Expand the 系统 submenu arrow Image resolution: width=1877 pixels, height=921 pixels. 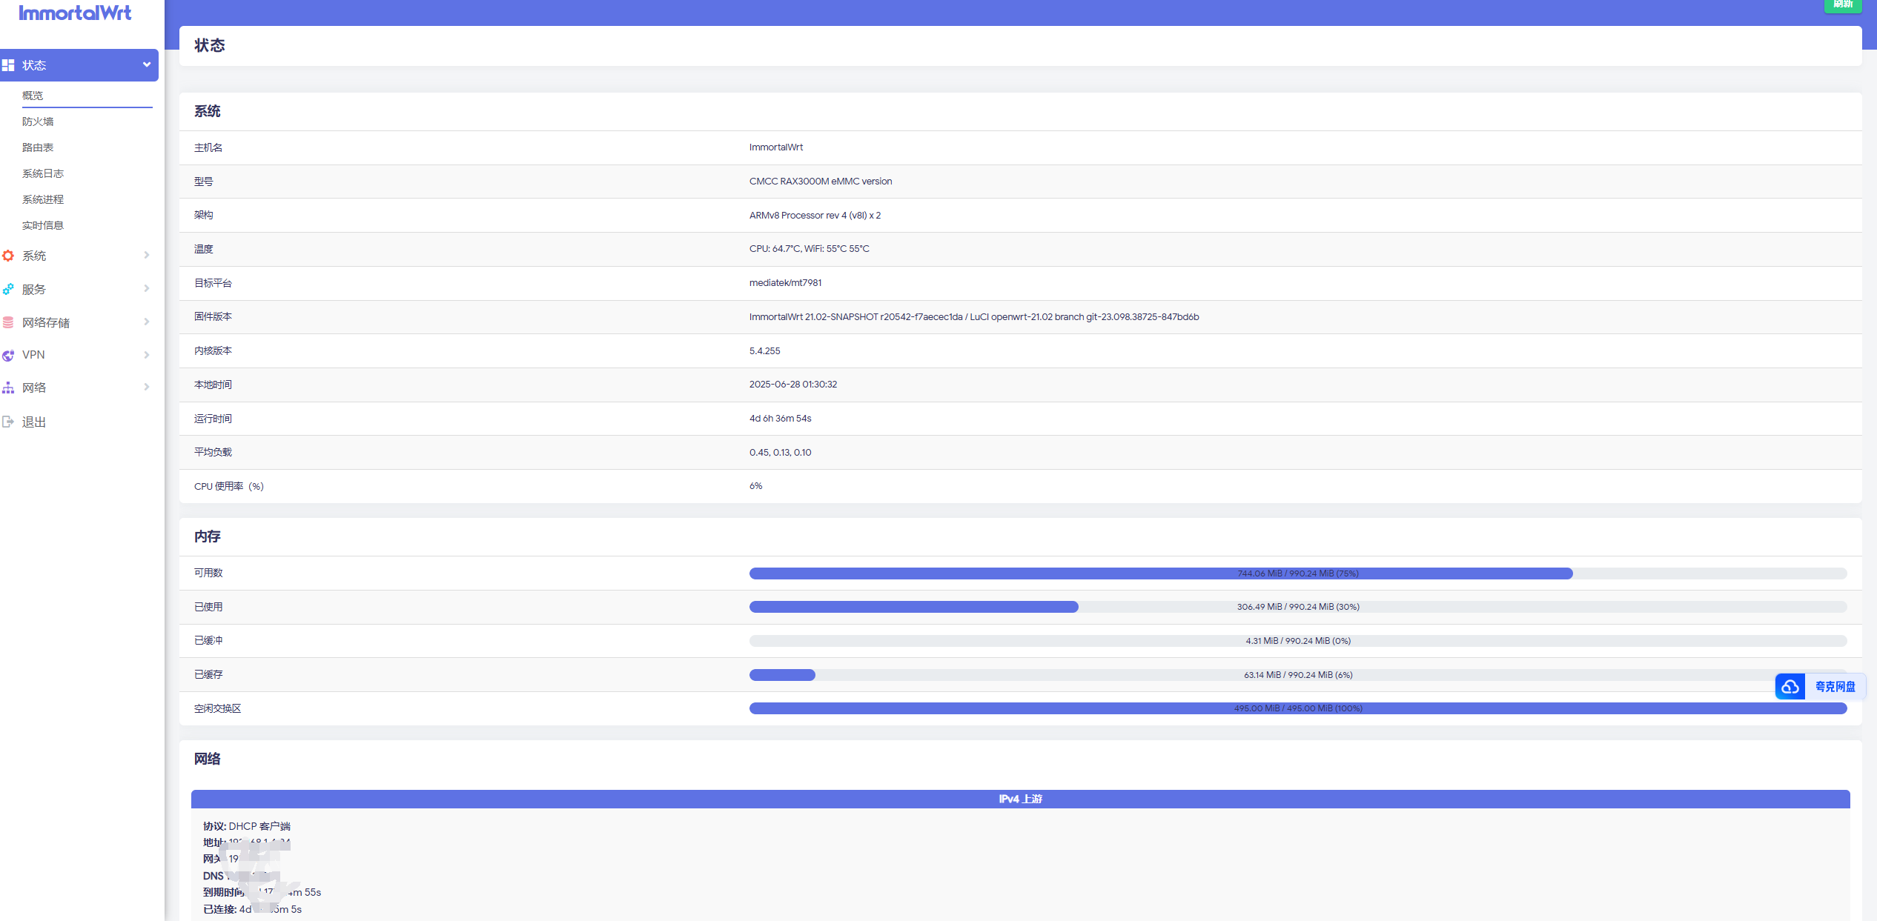tap(147, 255)
